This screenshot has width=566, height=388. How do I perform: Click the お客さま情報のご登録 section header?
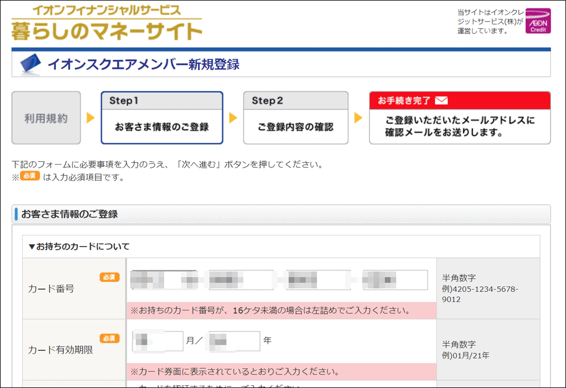pos(281,214)
